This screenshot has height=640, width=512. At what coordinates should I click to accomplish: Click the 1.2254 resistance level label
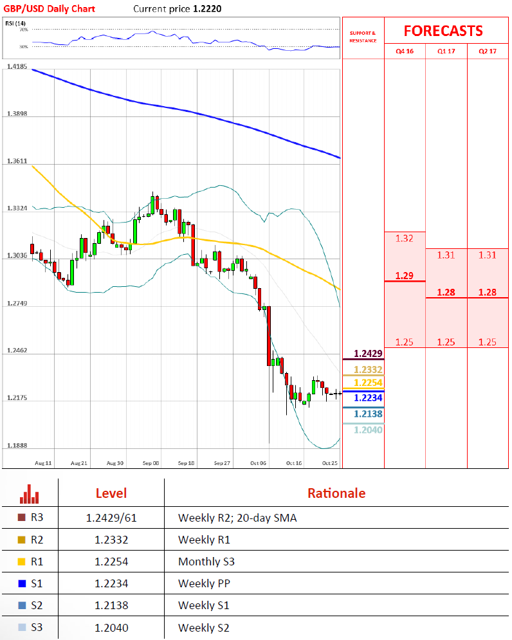368,383
